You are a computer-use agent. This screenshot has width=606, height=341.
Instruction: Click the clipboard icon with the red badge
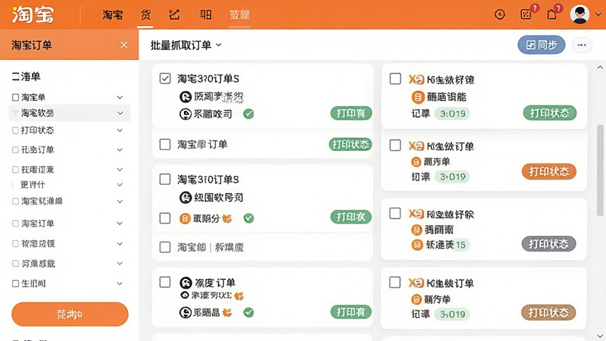[x=552, y=15]
